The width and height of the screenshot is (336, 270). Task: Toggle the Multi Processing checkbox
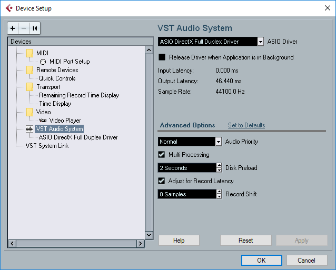click(x=162, y=155)
